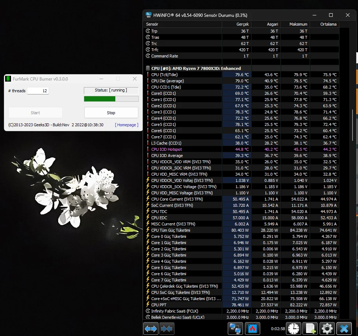Viewport: 358px width, 336px height.
Task: Select the CPU Die (average) row
Action: [242, 81]
